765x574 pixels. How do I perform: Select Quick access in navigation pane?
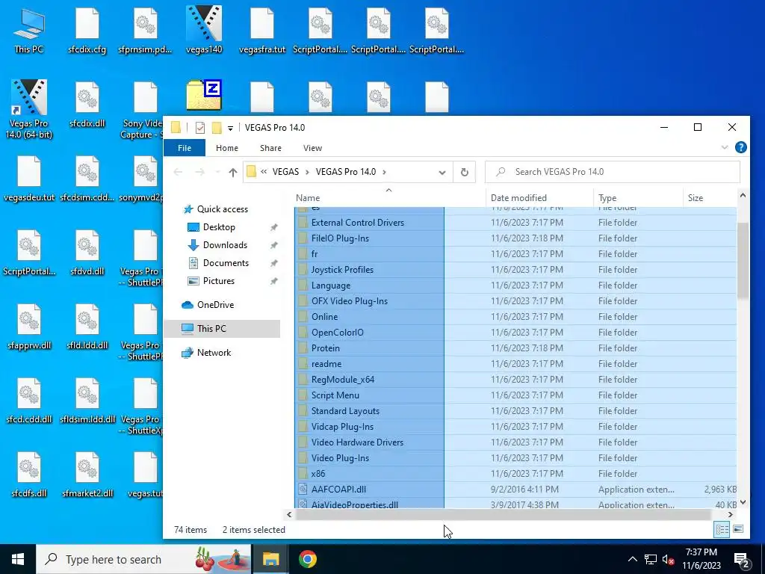click(x=223, y=209)
